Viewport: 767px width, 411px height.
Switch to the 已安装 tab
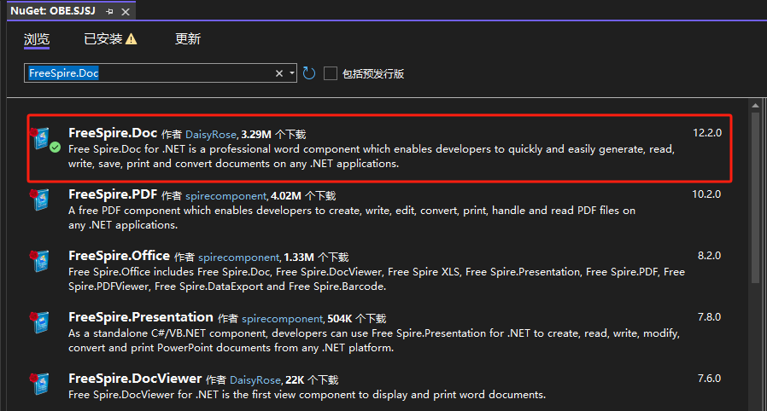[103, 39]
